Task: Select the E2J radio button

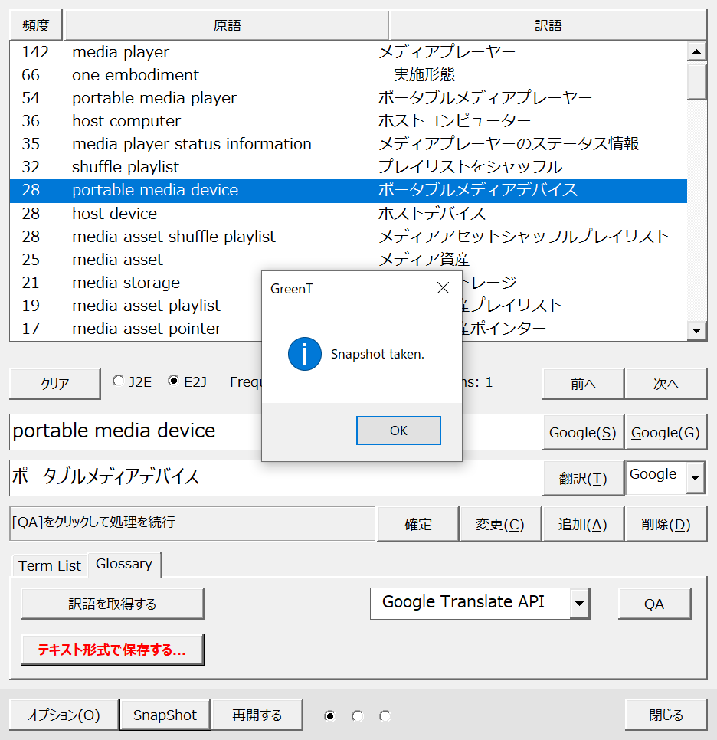Action: [x=173, y=381]
